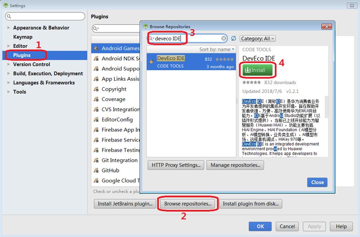This screenshot has width=360, height=237.
Task: Click Install plugin from disk button
Action: [x=251, y=204]
